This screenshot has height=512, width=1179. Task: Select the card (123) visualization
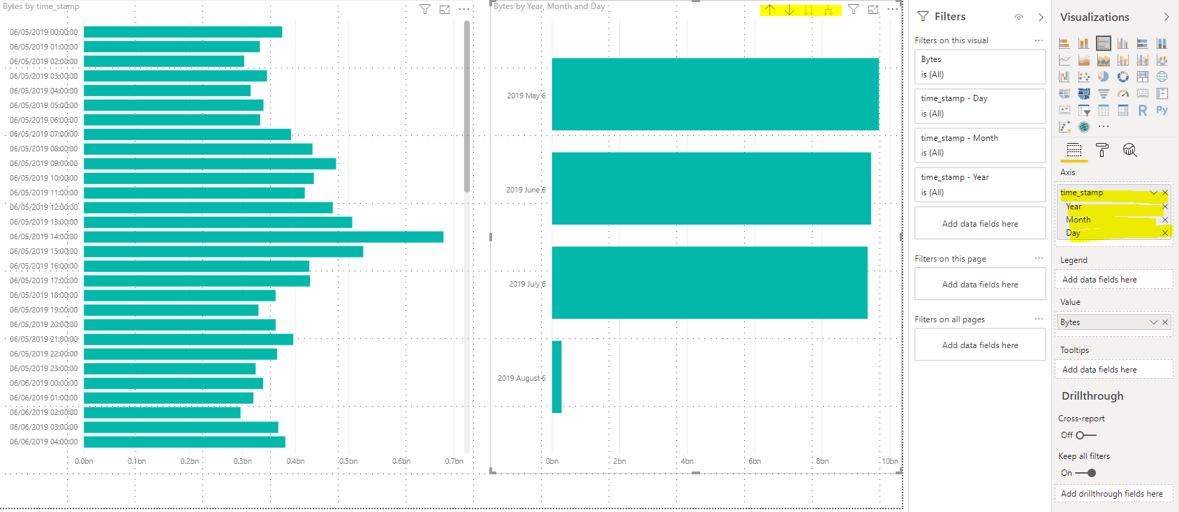click(1142, 93)
